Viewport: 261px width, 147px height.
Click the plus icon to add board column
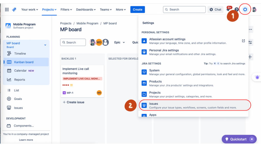click(250, 57)
